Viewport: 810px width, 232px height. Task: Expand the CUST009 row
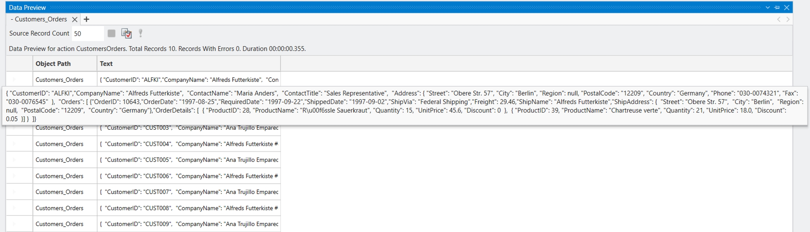[x=14, y=224]
